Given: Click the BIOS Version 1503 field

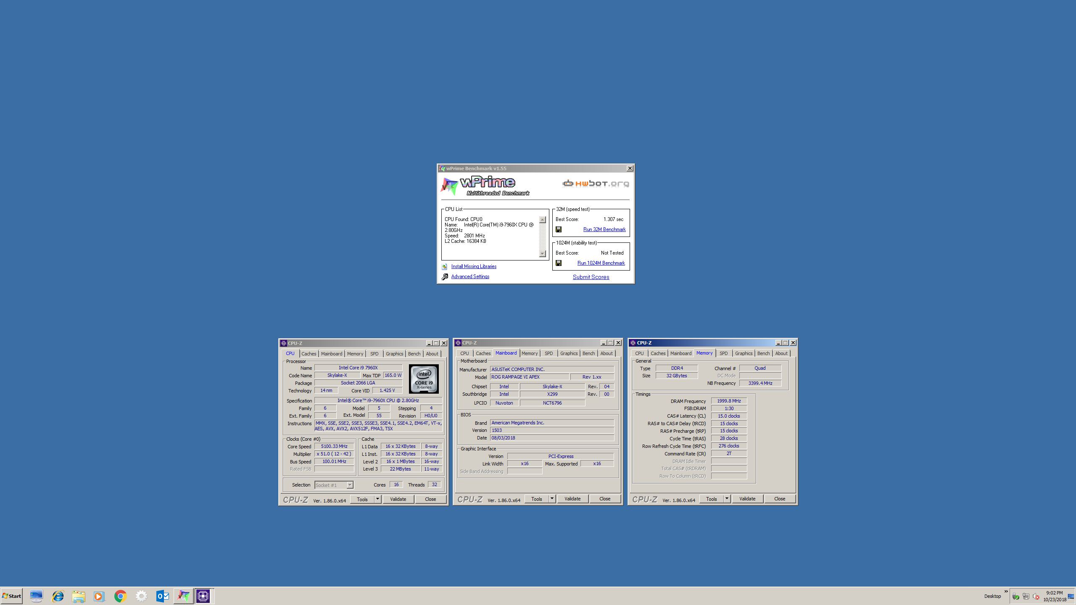Looking at the screenshot, I should click(x=552, y=430).
